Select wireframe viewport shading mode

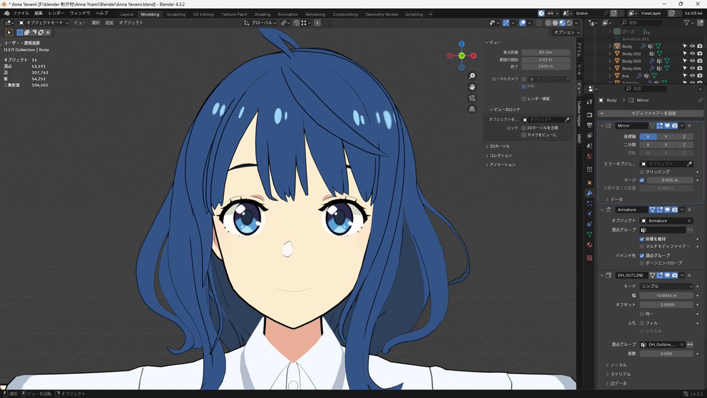coord(548,22)
